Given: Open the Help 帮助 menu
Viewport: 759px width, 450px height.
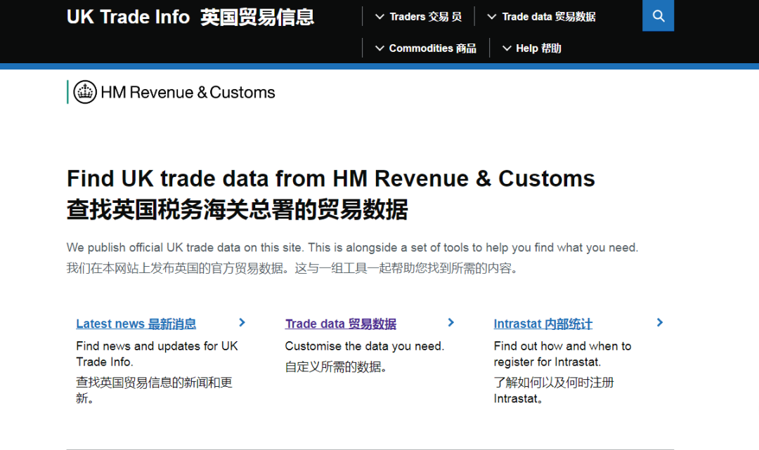Looking at the screenshot, I should point(539,48).
